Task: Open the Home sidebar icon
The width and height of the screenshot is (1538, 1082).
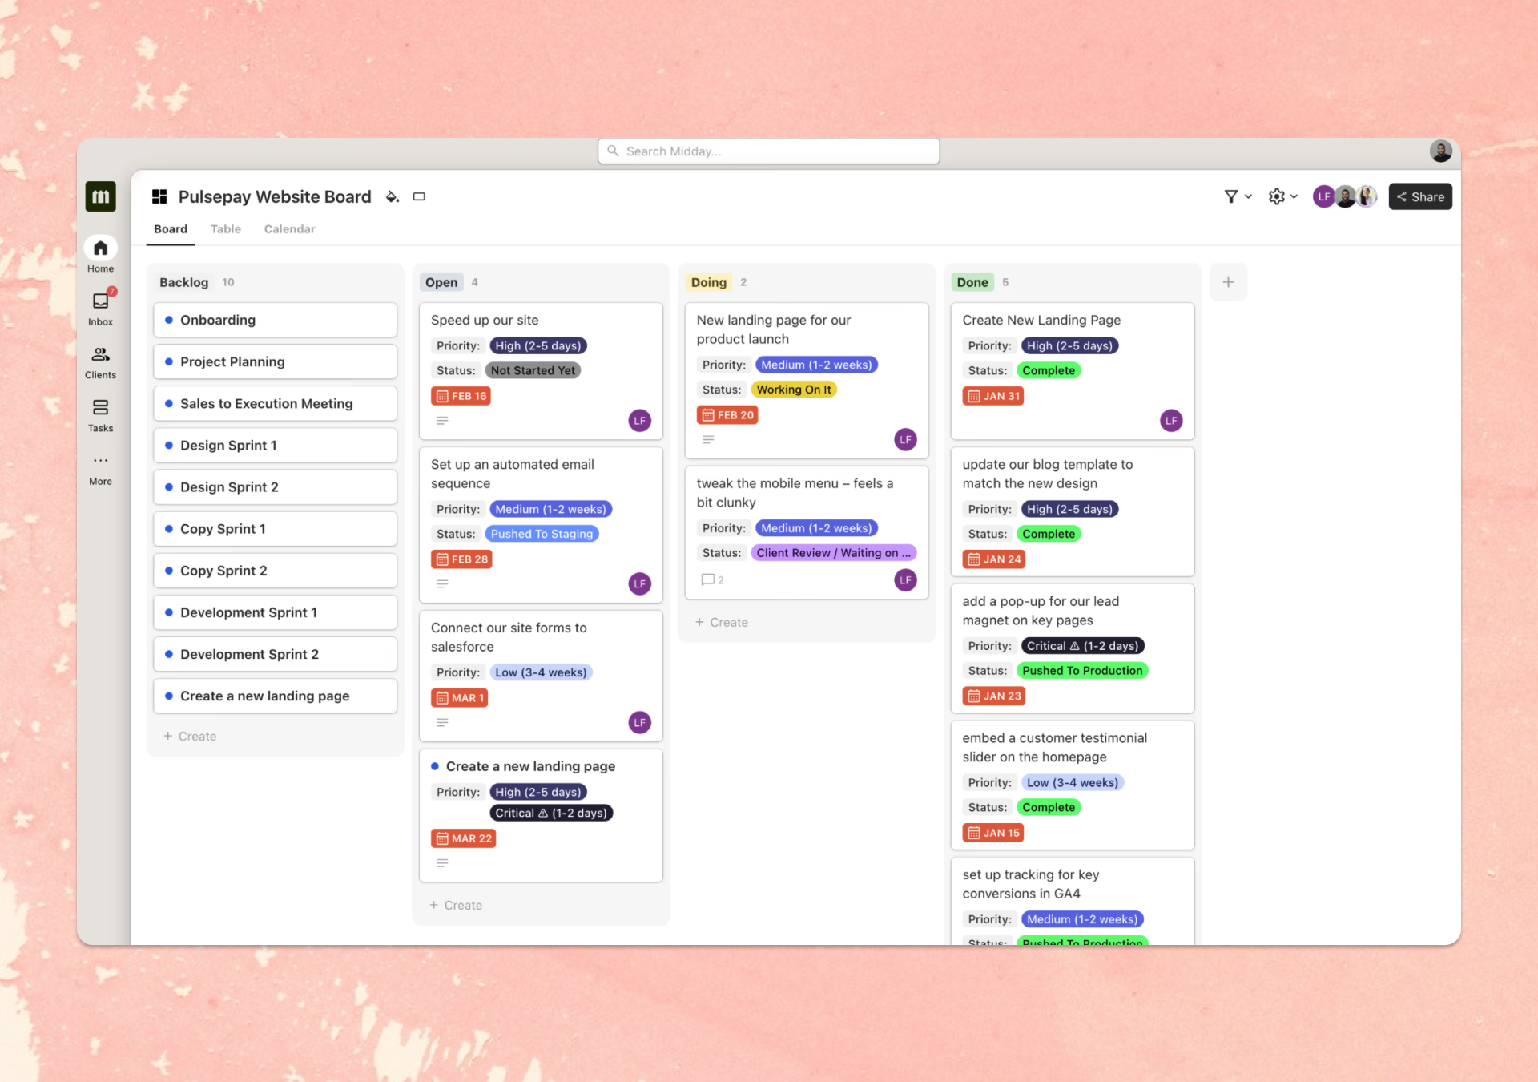Action: [100, 248]
